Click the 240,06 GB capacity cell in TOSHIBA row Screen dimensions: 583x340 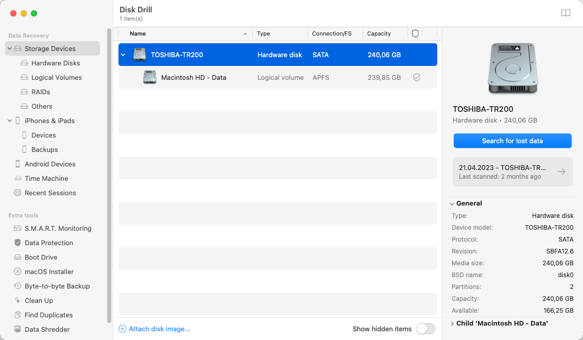(384, 55)
